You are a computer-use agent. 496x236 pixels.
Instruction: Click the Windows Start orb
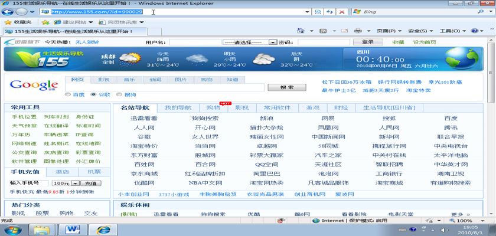click(x=12, y=228)
